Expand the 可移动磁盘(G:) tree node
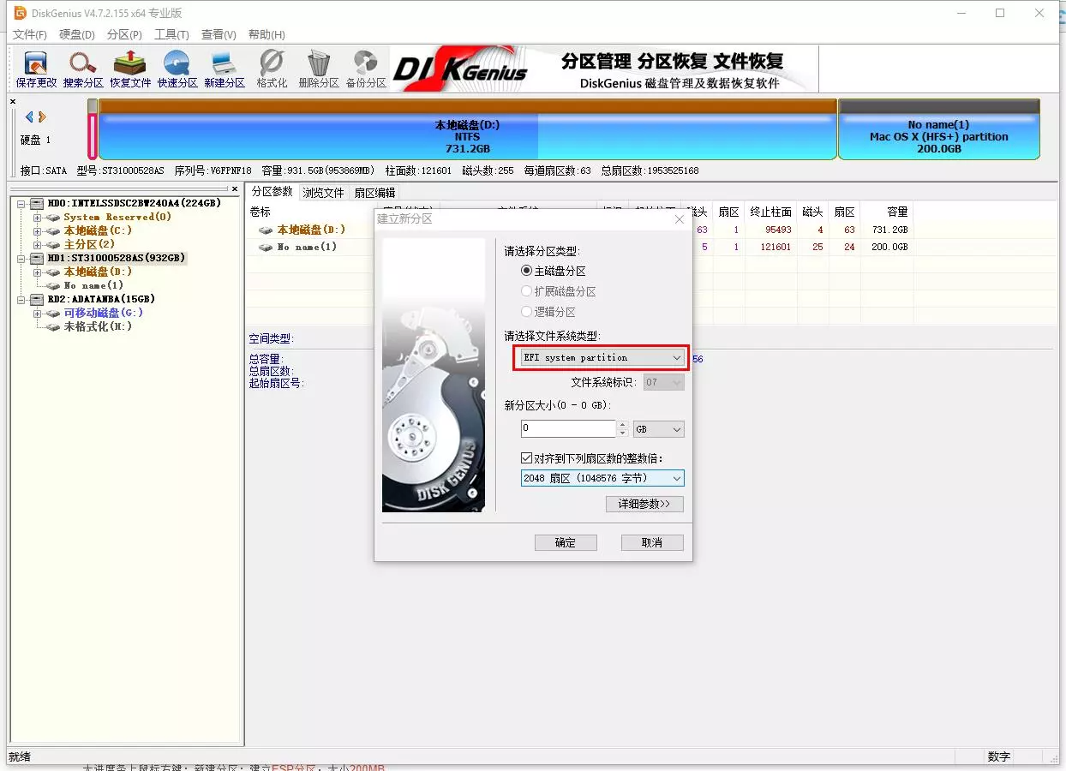 (37, 313)
